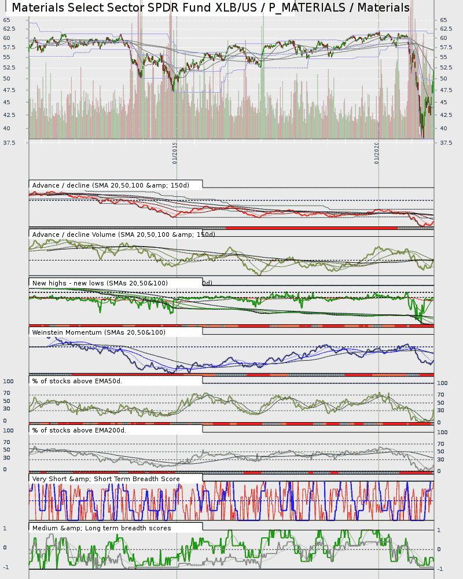Click the 52.5 price label on right axis

pos(446,68)
